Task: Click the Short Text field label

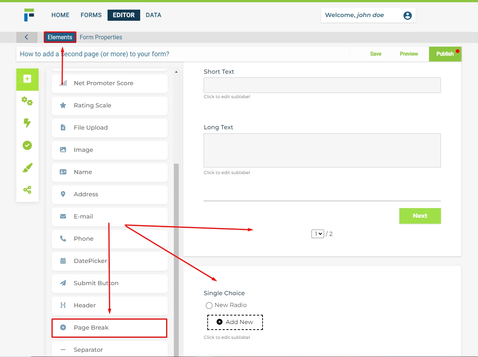Action: point(219,72)
